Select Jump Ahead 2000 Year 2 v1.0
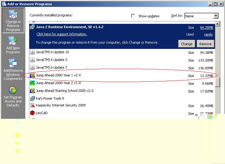 click(x=122, y=83)
